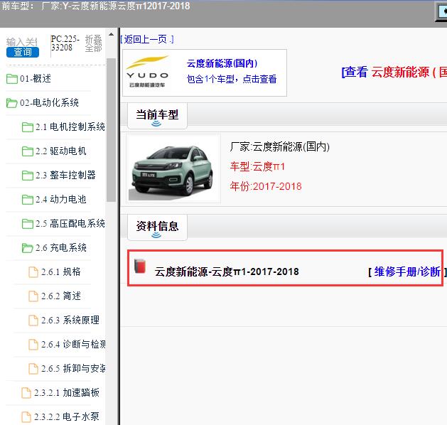Open 2.5 高压配电系统 section
The image size is (447, 425).
point(70,223)
